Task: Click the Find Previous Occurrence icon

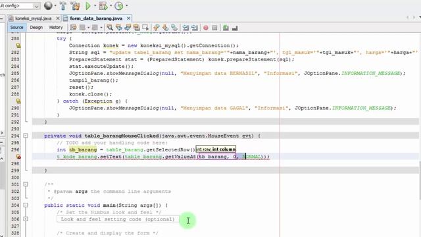Action: click(x=118, y=28)
